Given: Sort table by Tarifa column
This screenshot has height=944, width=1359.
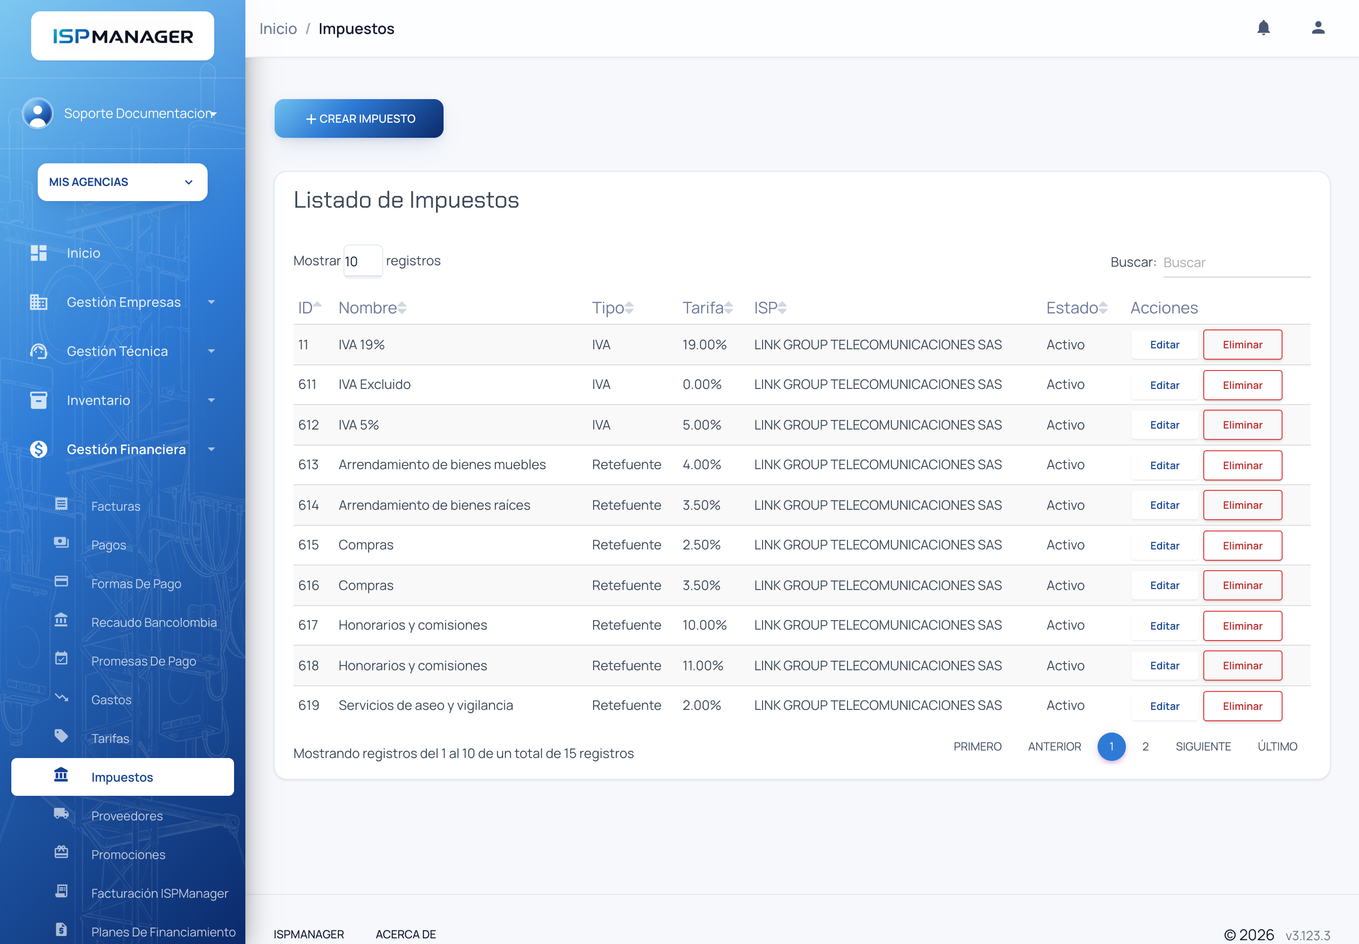Looking at the screenshot, I should [x=707, y=308].
